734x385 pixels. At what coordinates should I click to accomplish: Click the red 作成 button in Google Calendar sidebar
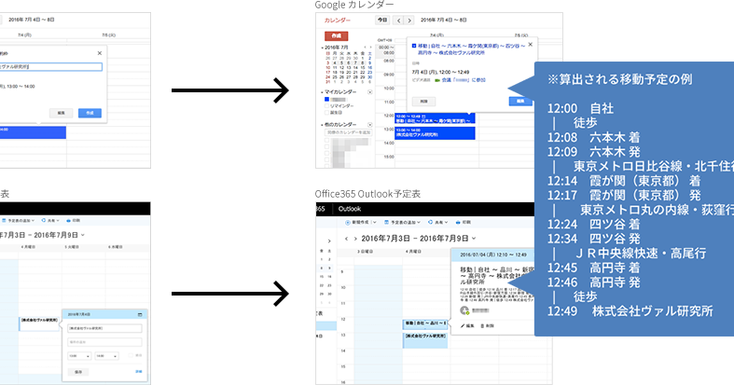coord(336,36)
